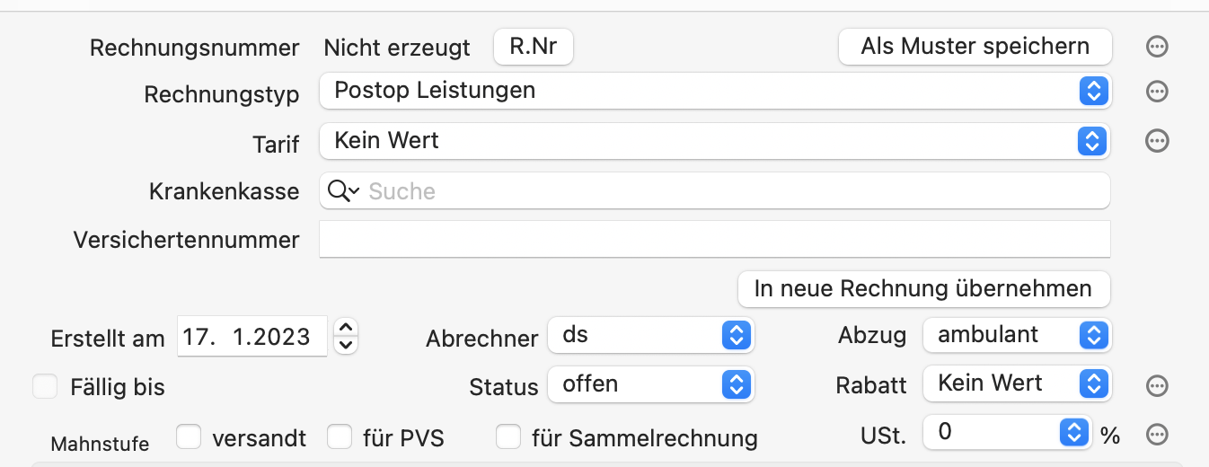The image size is (1209, 467).
Task: Open the ellipsis options next to Rechnungstyp
Action: [1158, 91]
